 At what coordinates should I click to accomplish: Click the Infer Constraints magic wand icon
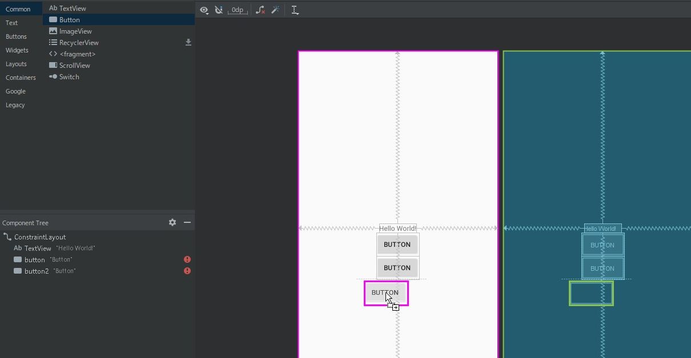pyautogui.click(x=275, y=10)
